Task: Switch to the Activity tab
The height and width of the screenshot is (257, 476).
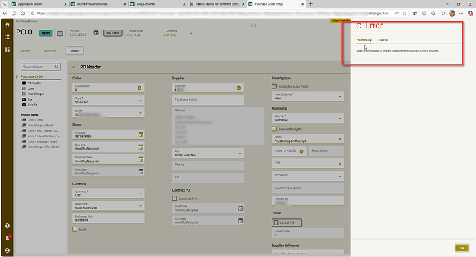Action: [x=26, y=51]
